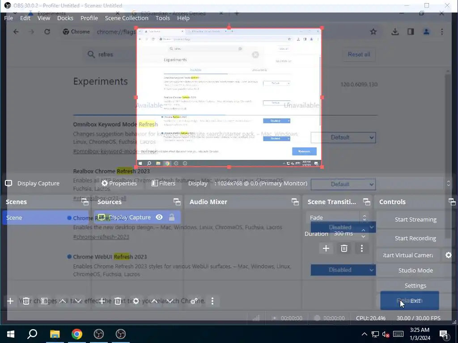Add a new source with the Sources plus icon

102,301
